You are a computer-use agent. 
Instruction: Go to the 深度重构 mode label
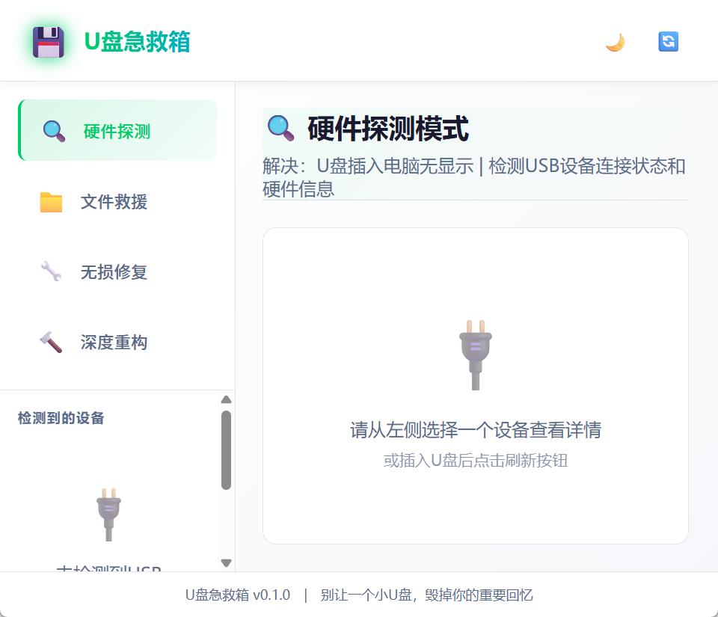tap(114, 343)
